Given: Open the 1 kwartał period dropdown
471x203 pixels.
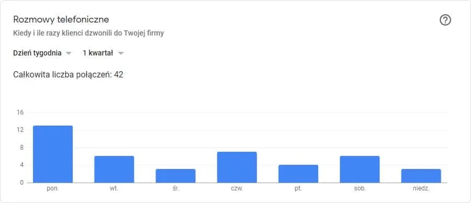Looking at the screenshot, I should pos(103,53).
